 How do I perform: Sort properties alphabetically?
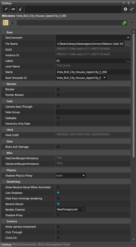[11, 23]
